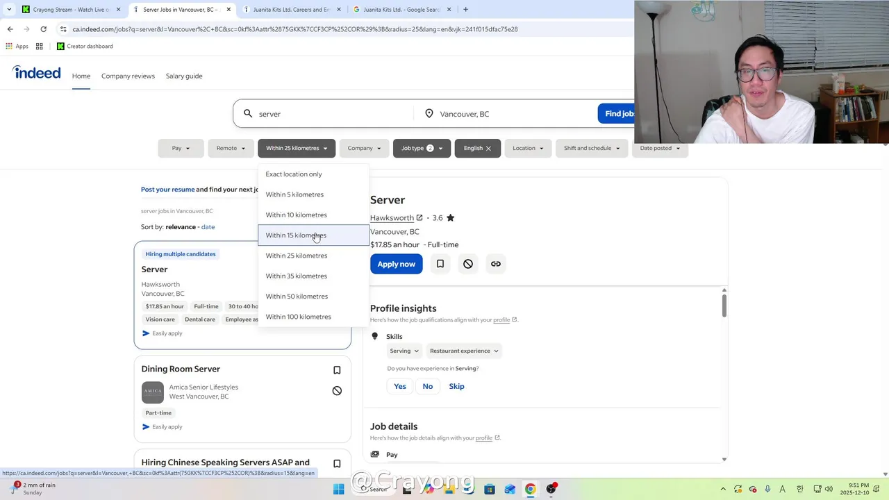Screen dimensions: 889x500
Task: Open site information icon in address bar
Action: (x=63, y=29)
